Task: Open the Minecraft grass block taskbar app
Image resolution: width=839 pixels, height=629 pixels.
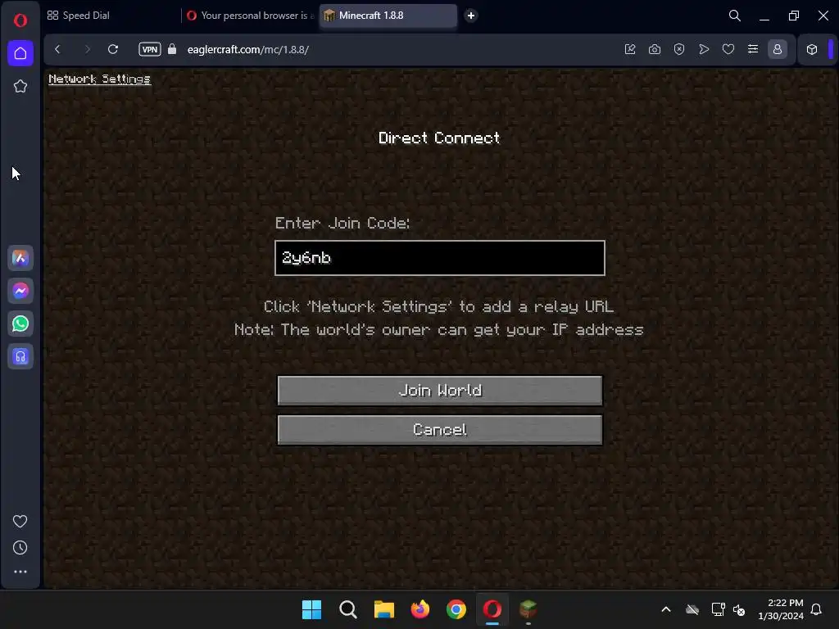Action: pyautogui.click(x=528, y=609)
